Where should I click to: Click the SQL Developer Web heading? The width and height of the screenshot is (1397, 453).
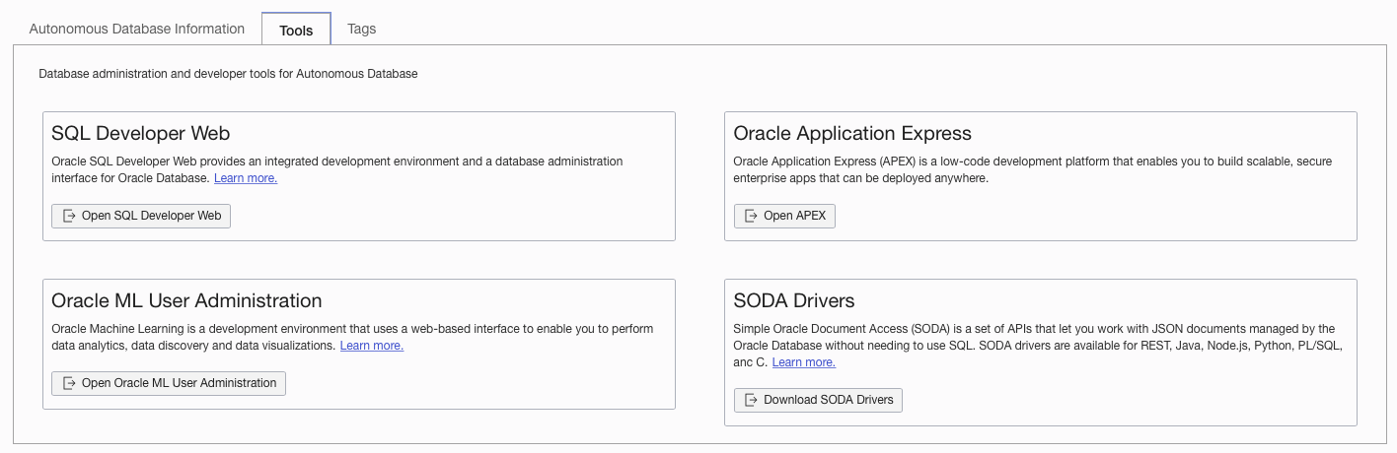(x=141, y=134)
